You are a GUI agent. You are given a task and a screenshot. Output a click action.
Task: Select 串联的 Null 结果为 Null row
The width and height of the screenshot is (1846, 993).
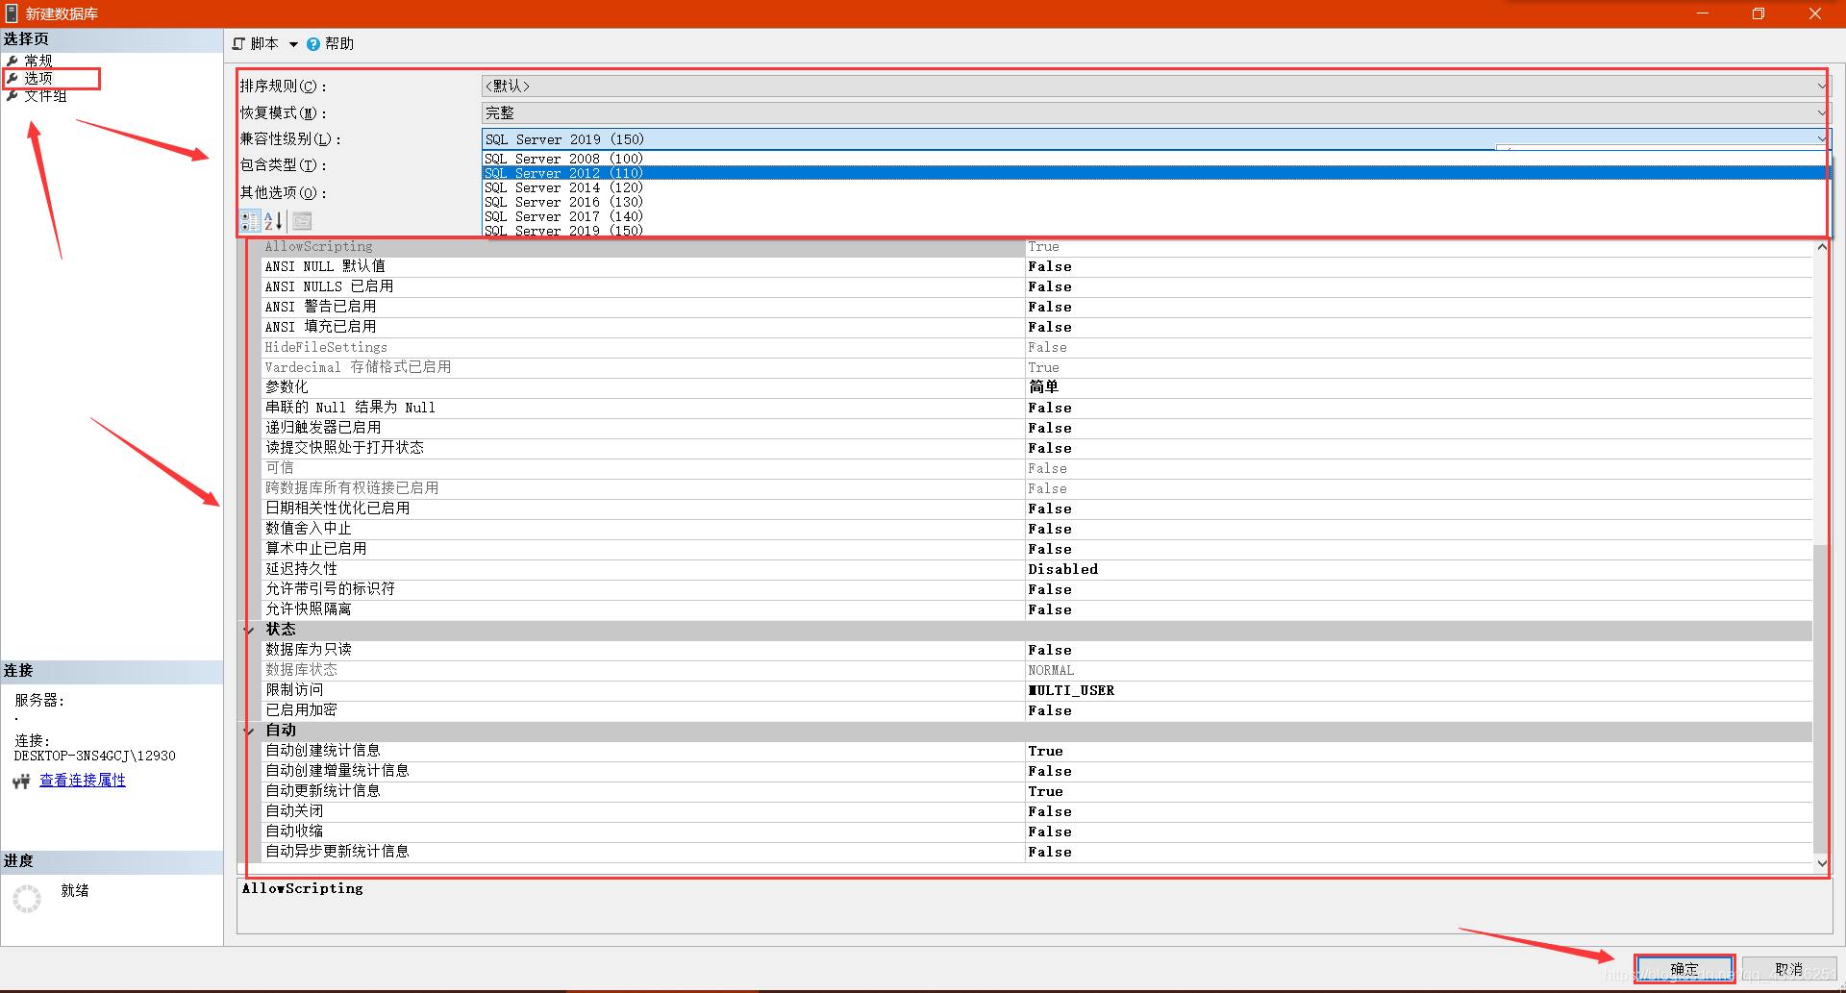[1036, 409]
